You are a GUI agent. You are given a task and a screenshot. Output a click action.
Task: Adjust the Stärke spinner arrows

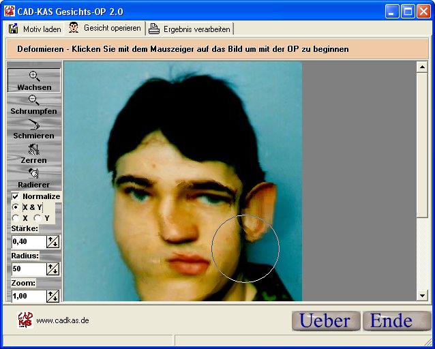(52, 241)
